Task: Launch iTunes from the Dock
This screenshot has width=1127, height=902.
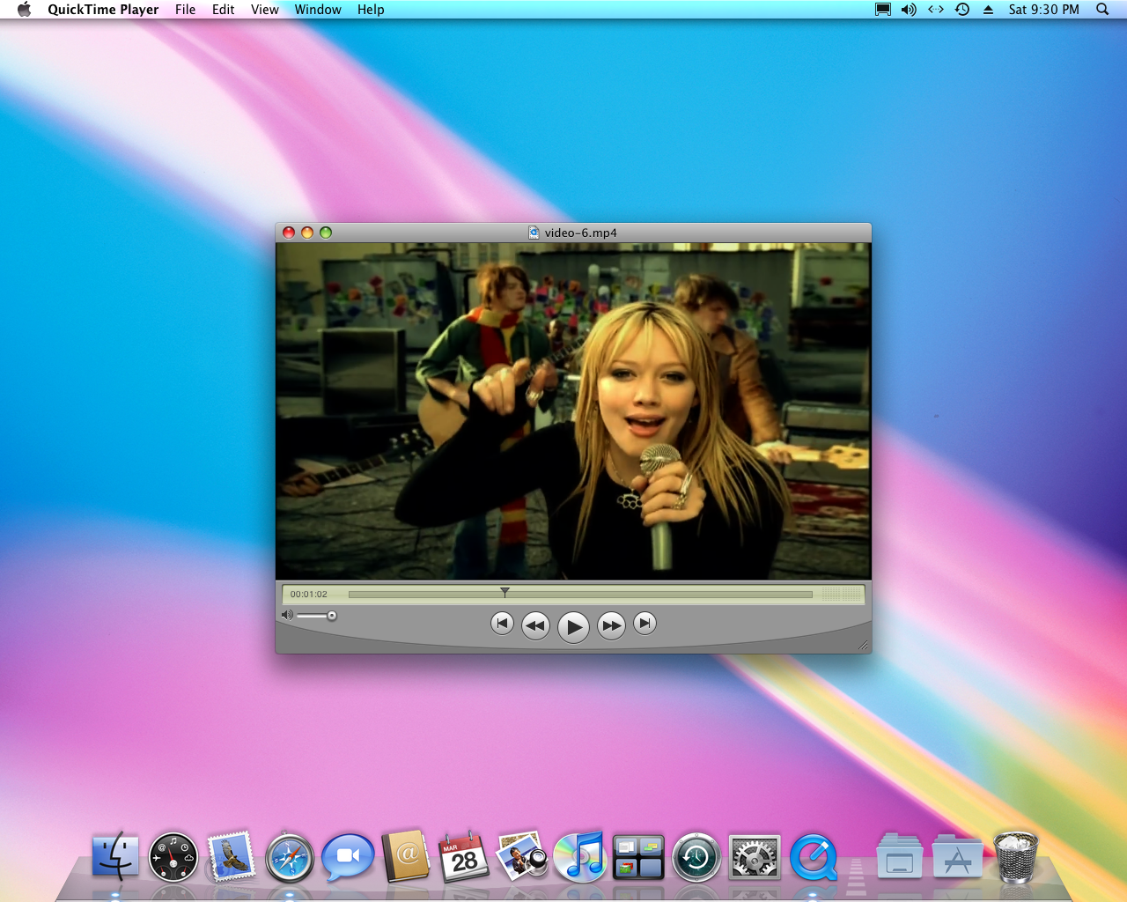Action: coord(580,856)
